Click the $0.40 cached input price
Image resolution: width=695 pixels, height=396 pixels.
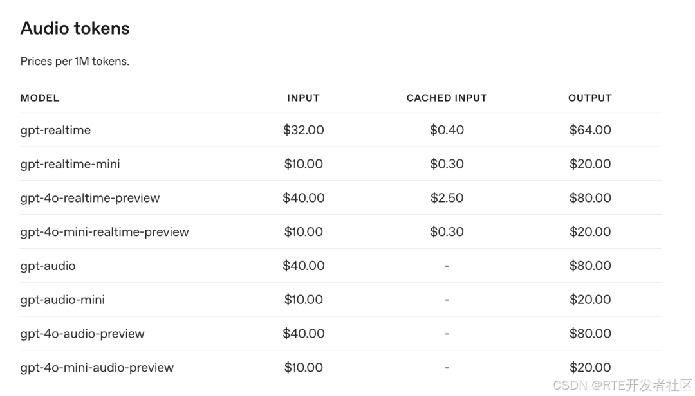(x=447, y=130)
